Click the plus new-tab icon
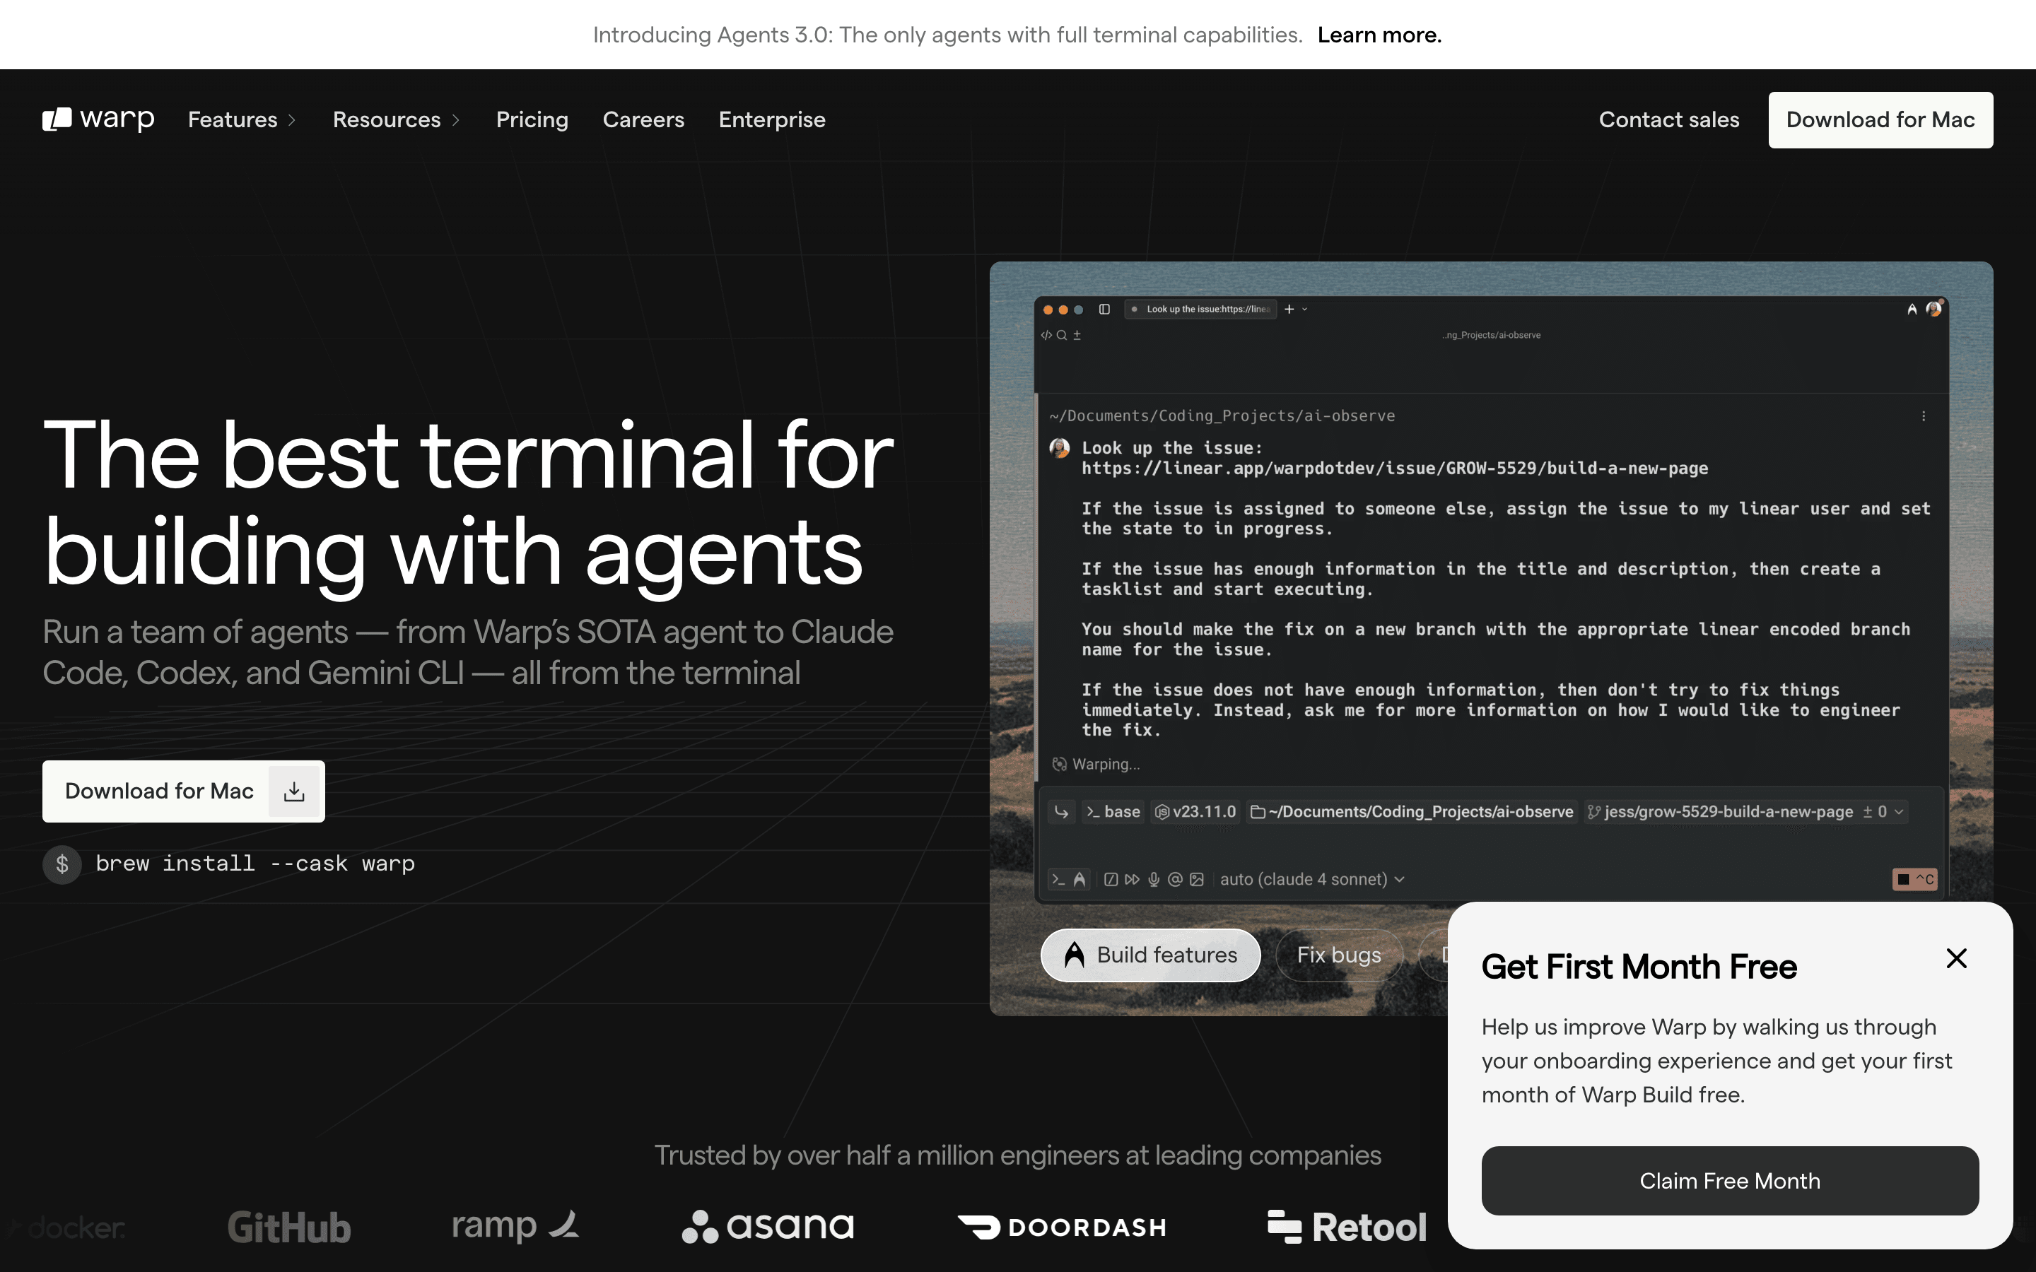 pyautogui.click(x=1289, y=310)
